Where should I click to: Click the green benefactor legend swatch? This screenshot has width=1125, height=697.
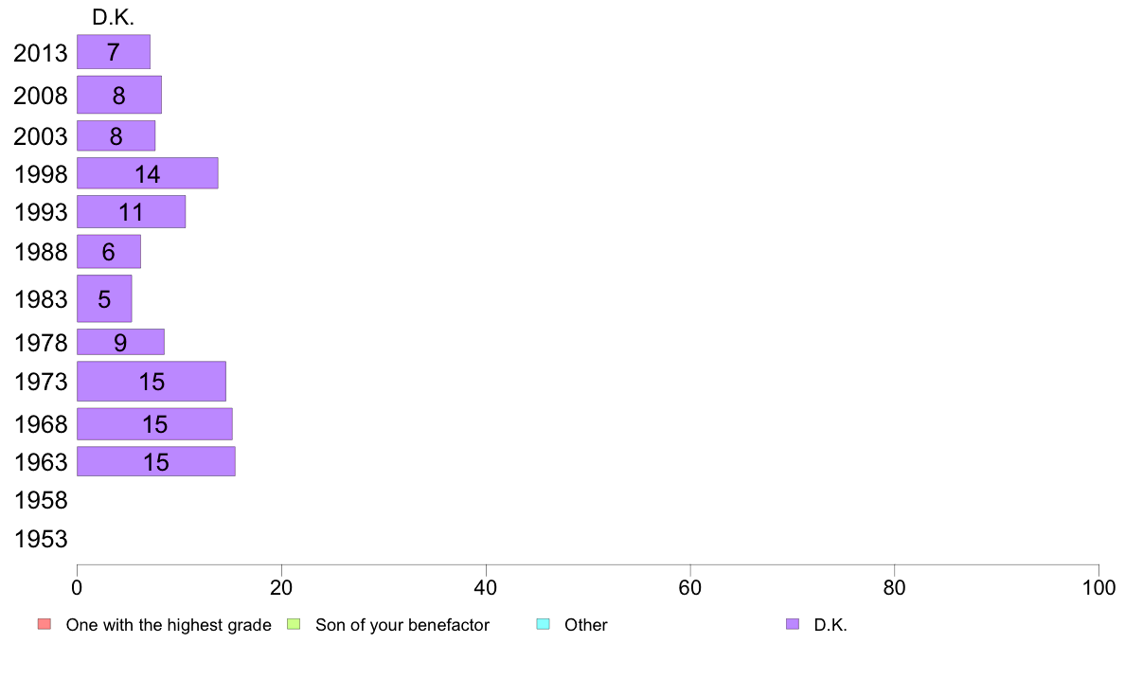pyautogui.click(x=294, y=624)
